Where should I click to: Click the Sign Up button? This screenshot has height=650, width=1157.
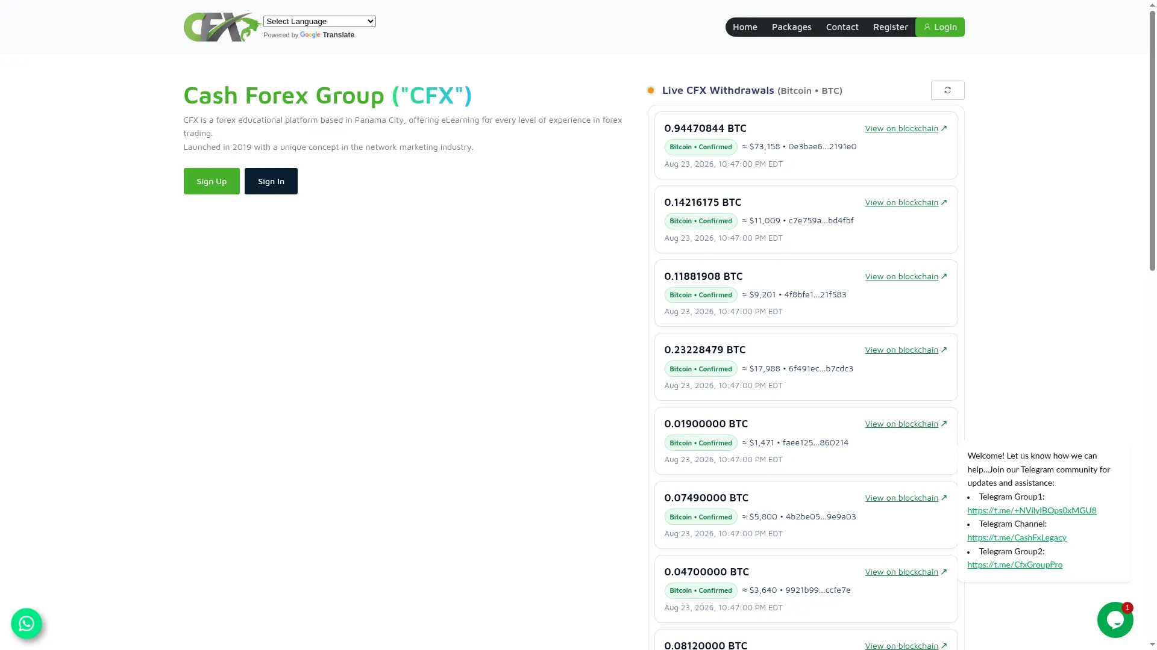(212, 181)
